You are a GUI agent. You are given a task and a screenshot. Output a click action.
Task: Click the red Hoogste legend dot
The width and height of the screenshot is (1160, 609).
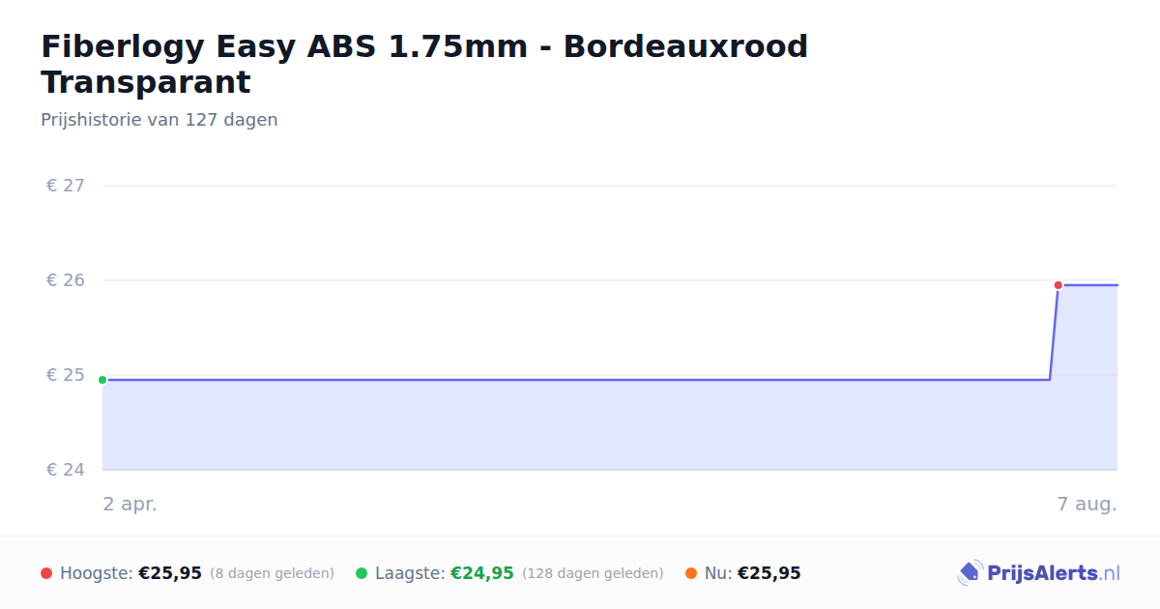tap(46, 573)
